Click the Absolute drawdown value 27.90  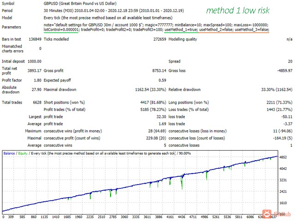point(36,90)
